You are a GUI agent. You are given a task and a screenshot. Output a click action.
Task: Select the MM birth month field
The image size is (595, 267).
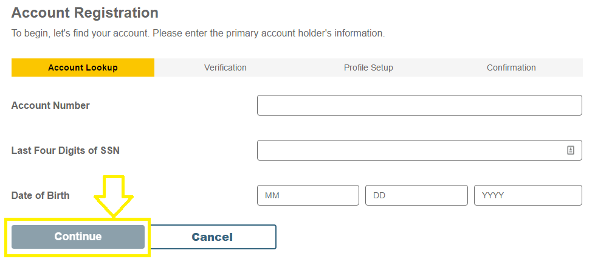point(308,196)
